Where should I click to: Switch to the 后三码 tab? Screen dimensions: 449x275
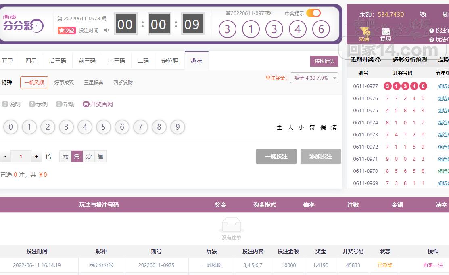(57, 61)
